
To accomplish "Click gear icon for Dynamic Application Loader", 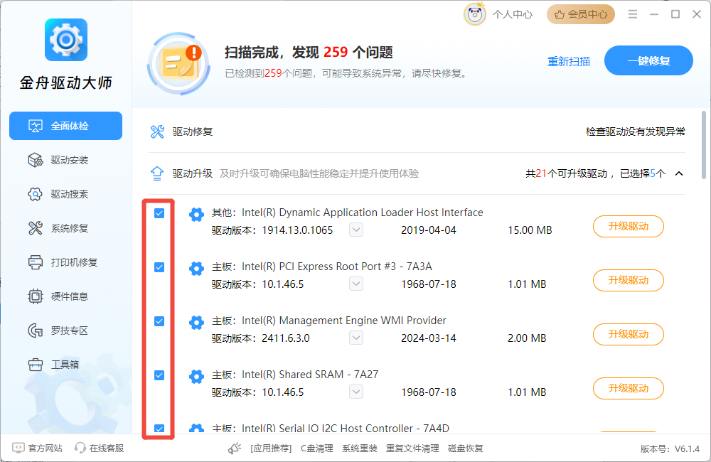I will pyautogui.click(x=196, y=215).
